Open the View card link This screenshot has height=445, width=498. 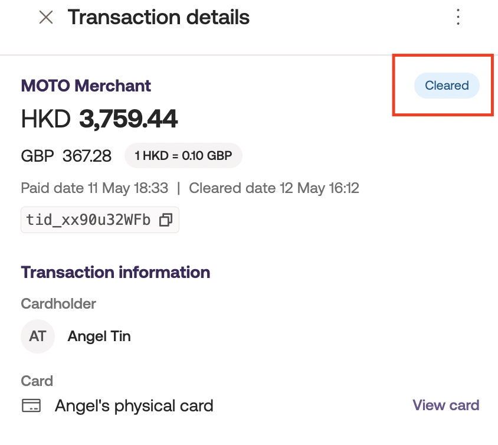(x=445, y=405)
